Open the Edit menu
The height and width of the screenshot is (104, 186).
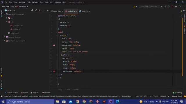pyautogui.click(x=10, y=2)
